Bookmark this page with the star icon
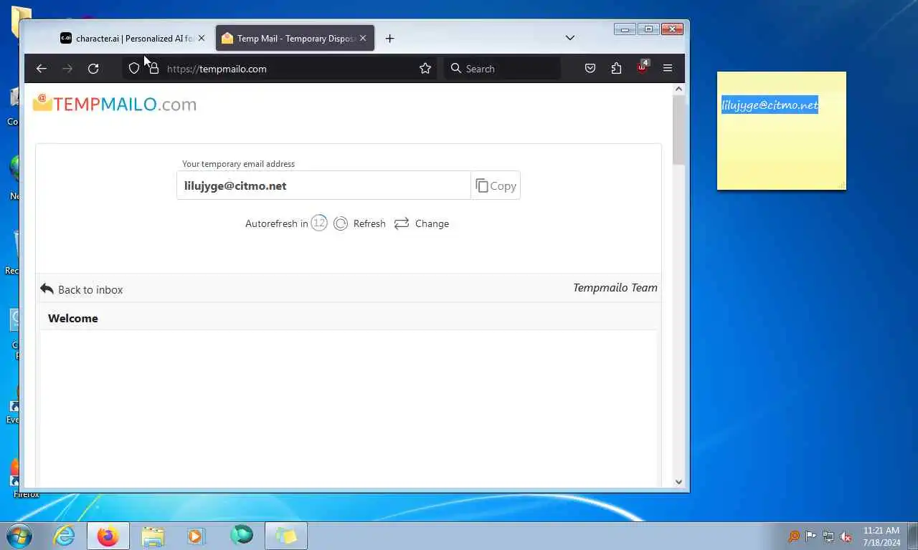Image resolution: width=918 pixels, height=550 pixels. (425, 69)
